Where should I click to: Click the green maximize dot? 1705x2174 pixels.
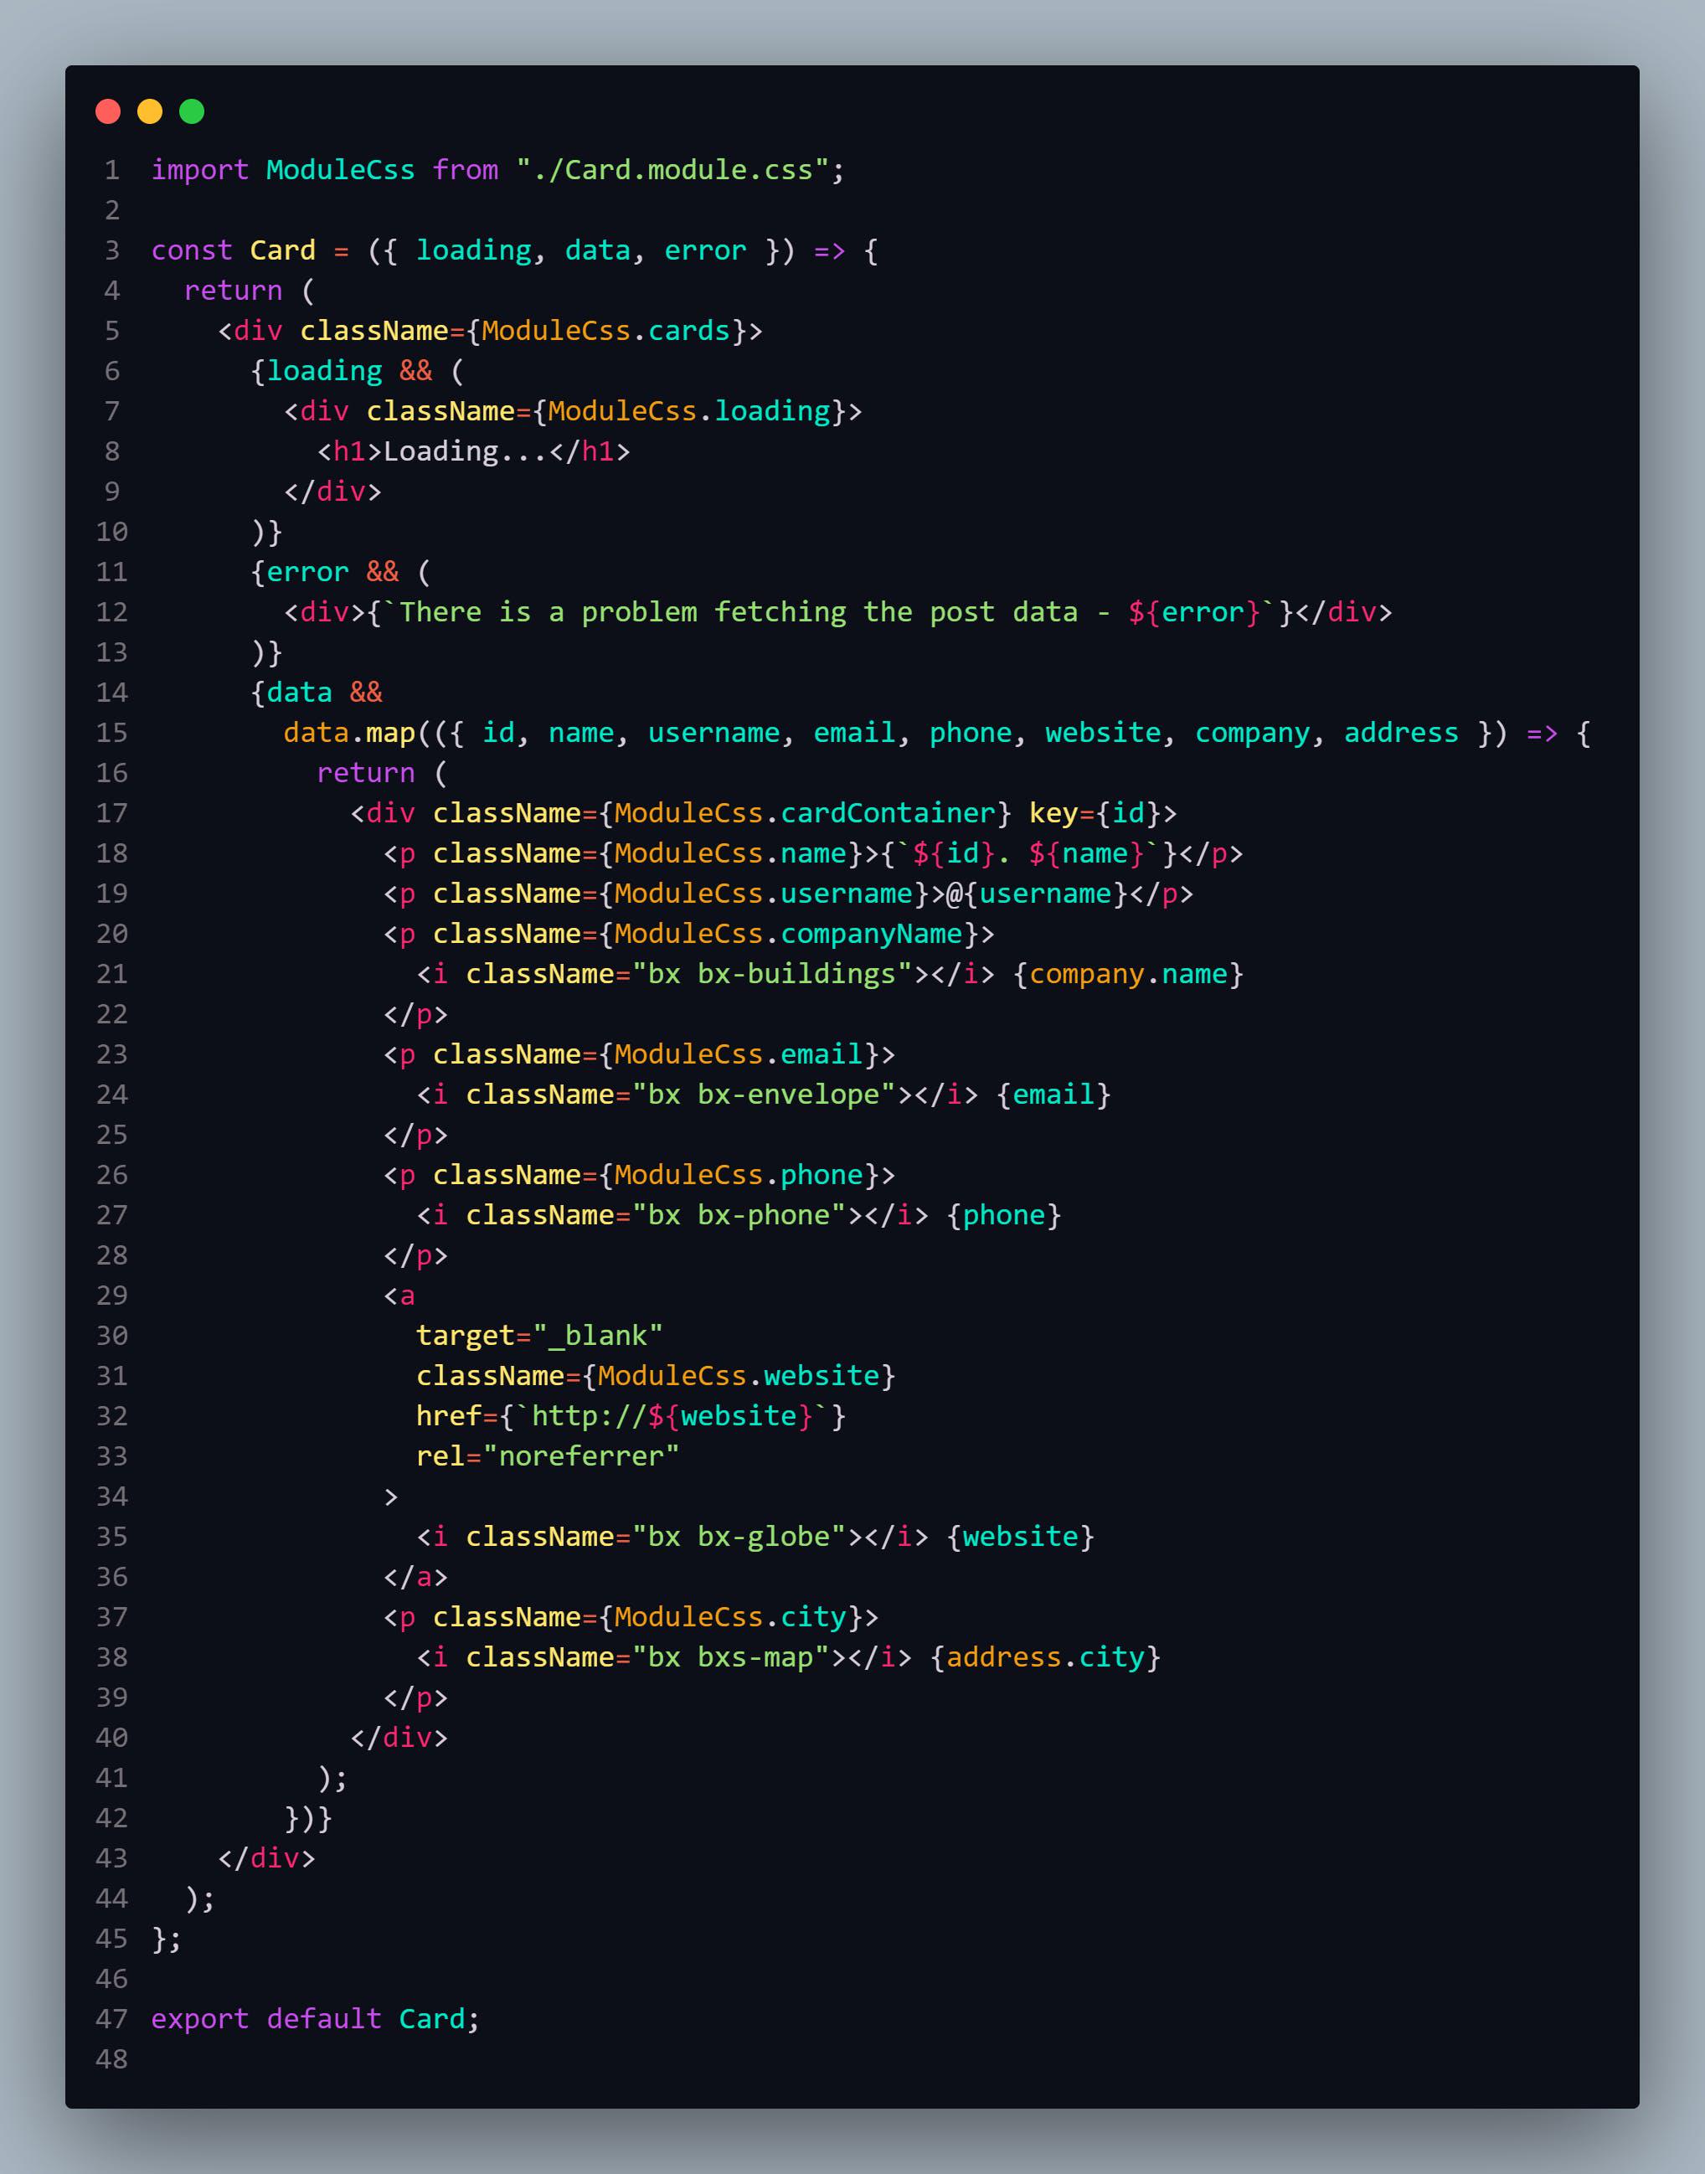192,111
